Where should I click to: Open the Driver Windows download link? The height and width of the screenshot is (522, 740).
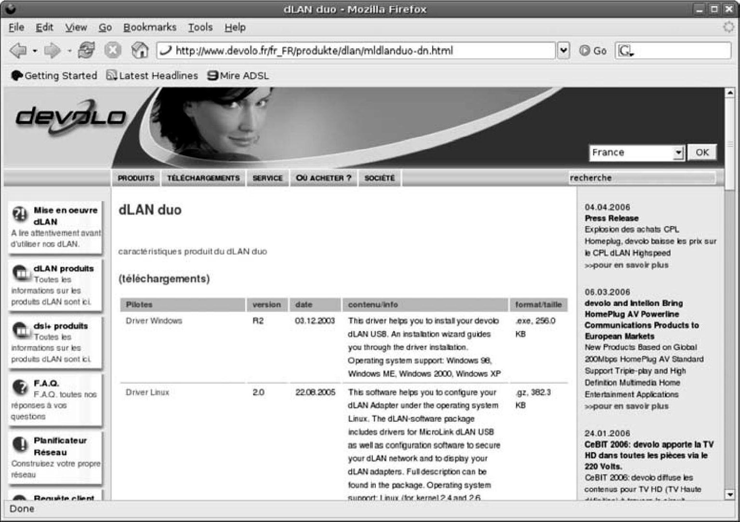154,321
